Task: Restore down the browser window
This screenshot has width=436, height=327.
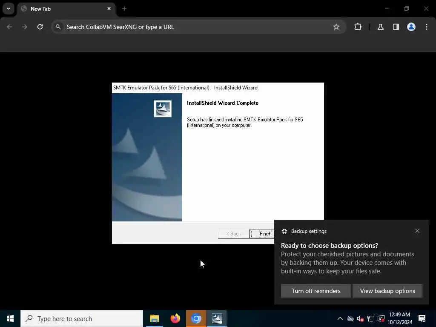Action: (407, 9)
